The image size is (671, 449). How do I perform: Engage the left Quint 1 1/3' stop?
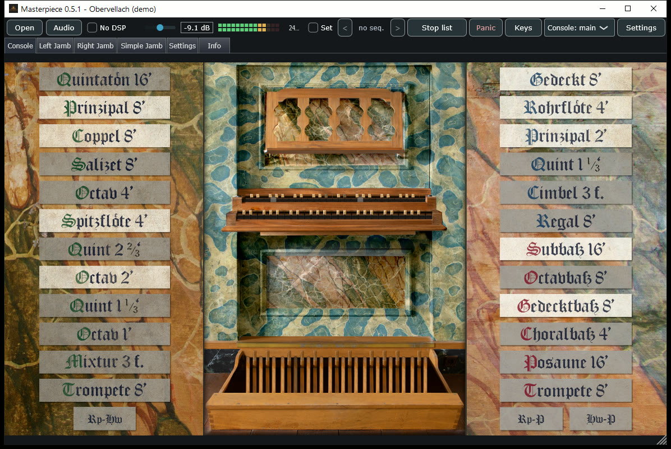[x=104, y=306]
